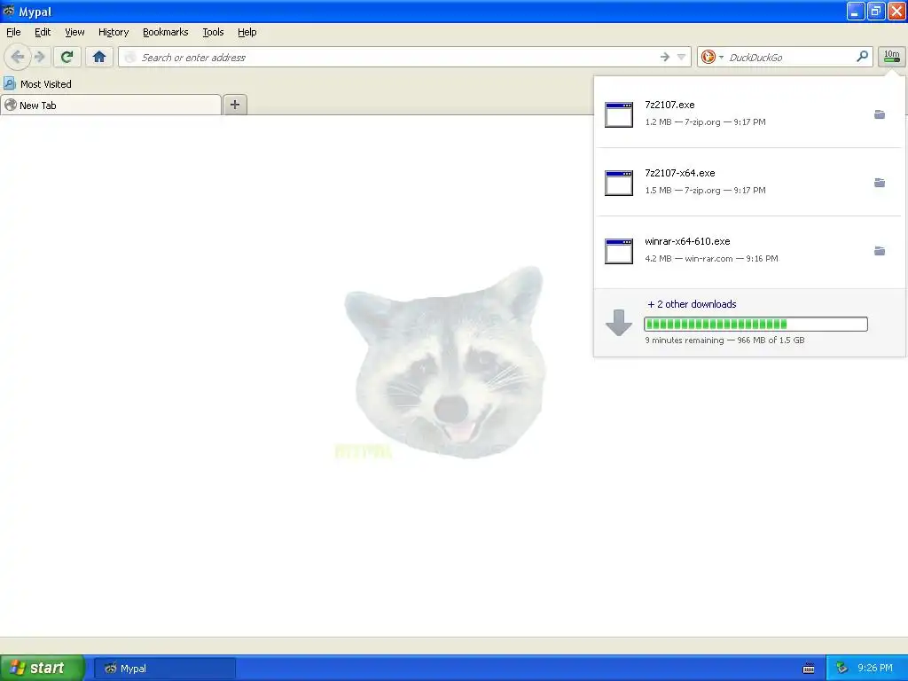Viewport: 908px width, 681px height.
Task: Click the Mypal taskbar button
Action: click(165, 669)
